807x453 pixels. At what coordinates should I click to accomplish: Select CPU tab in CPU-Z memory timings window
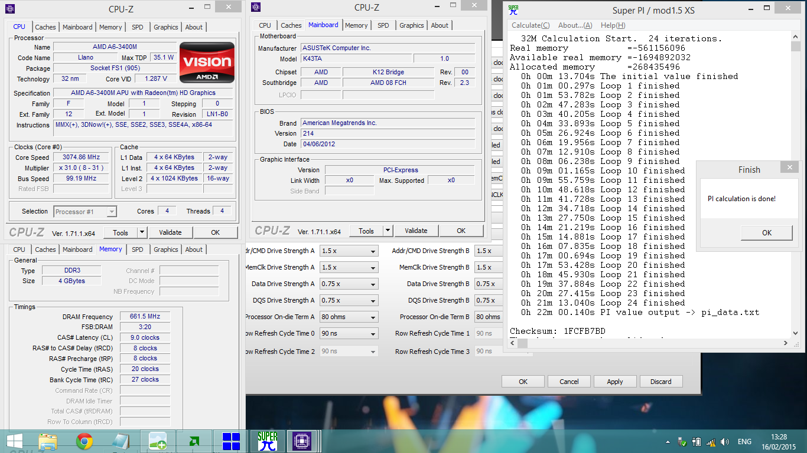(x=19, y=250)
